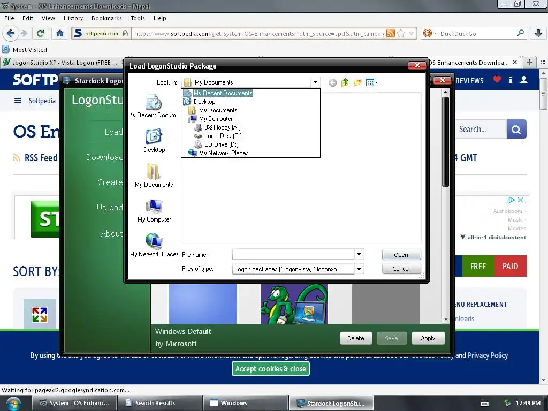Switch to Search Results taskbar button
The image size is (548, 411).
point(160,403)
